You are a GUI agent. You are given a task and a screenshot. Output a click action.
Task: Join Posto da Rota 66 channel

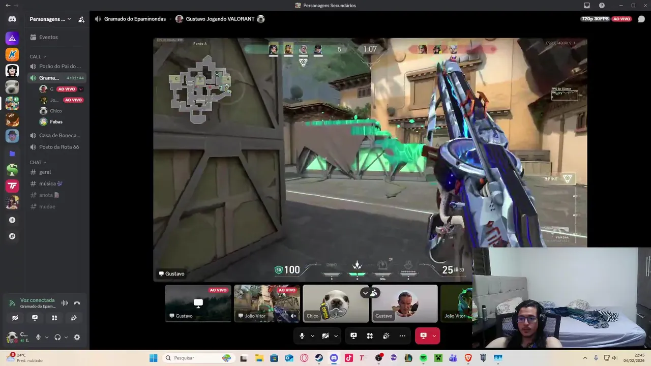tap(56, 147)
